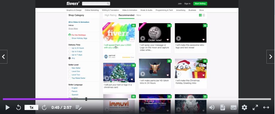
Task: Go to the next lecture arrow
Action: [x=271, y=57]
